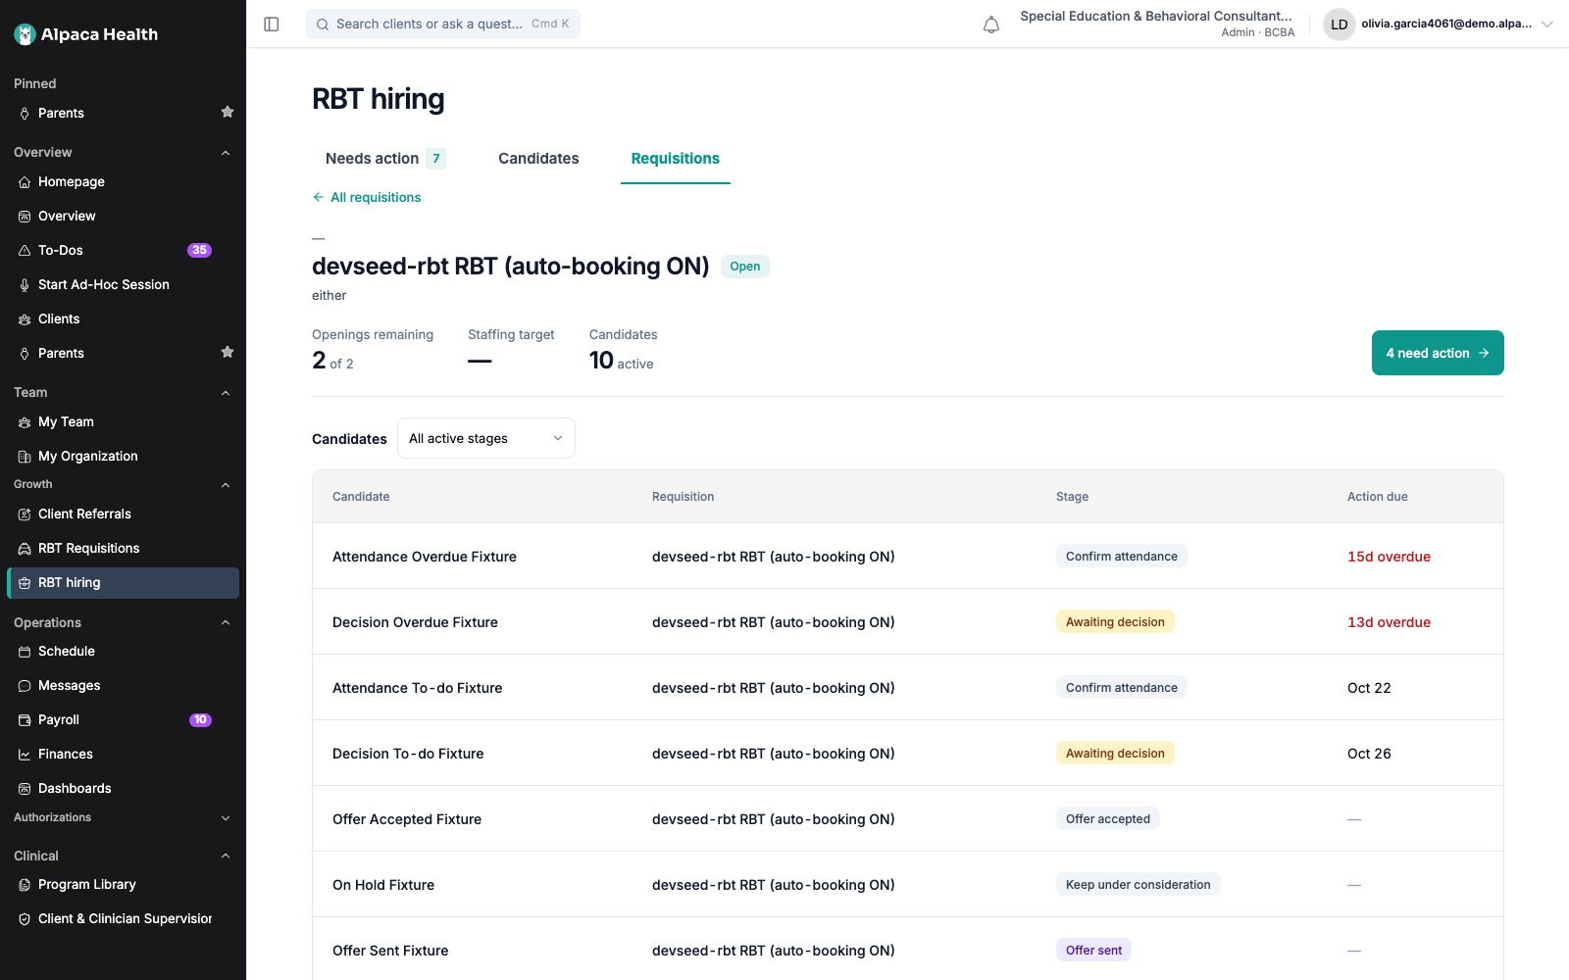The width and height of the screenshot is (1569, 980).
Task: Click the Offer sent stage badge
Action: 1093,950
